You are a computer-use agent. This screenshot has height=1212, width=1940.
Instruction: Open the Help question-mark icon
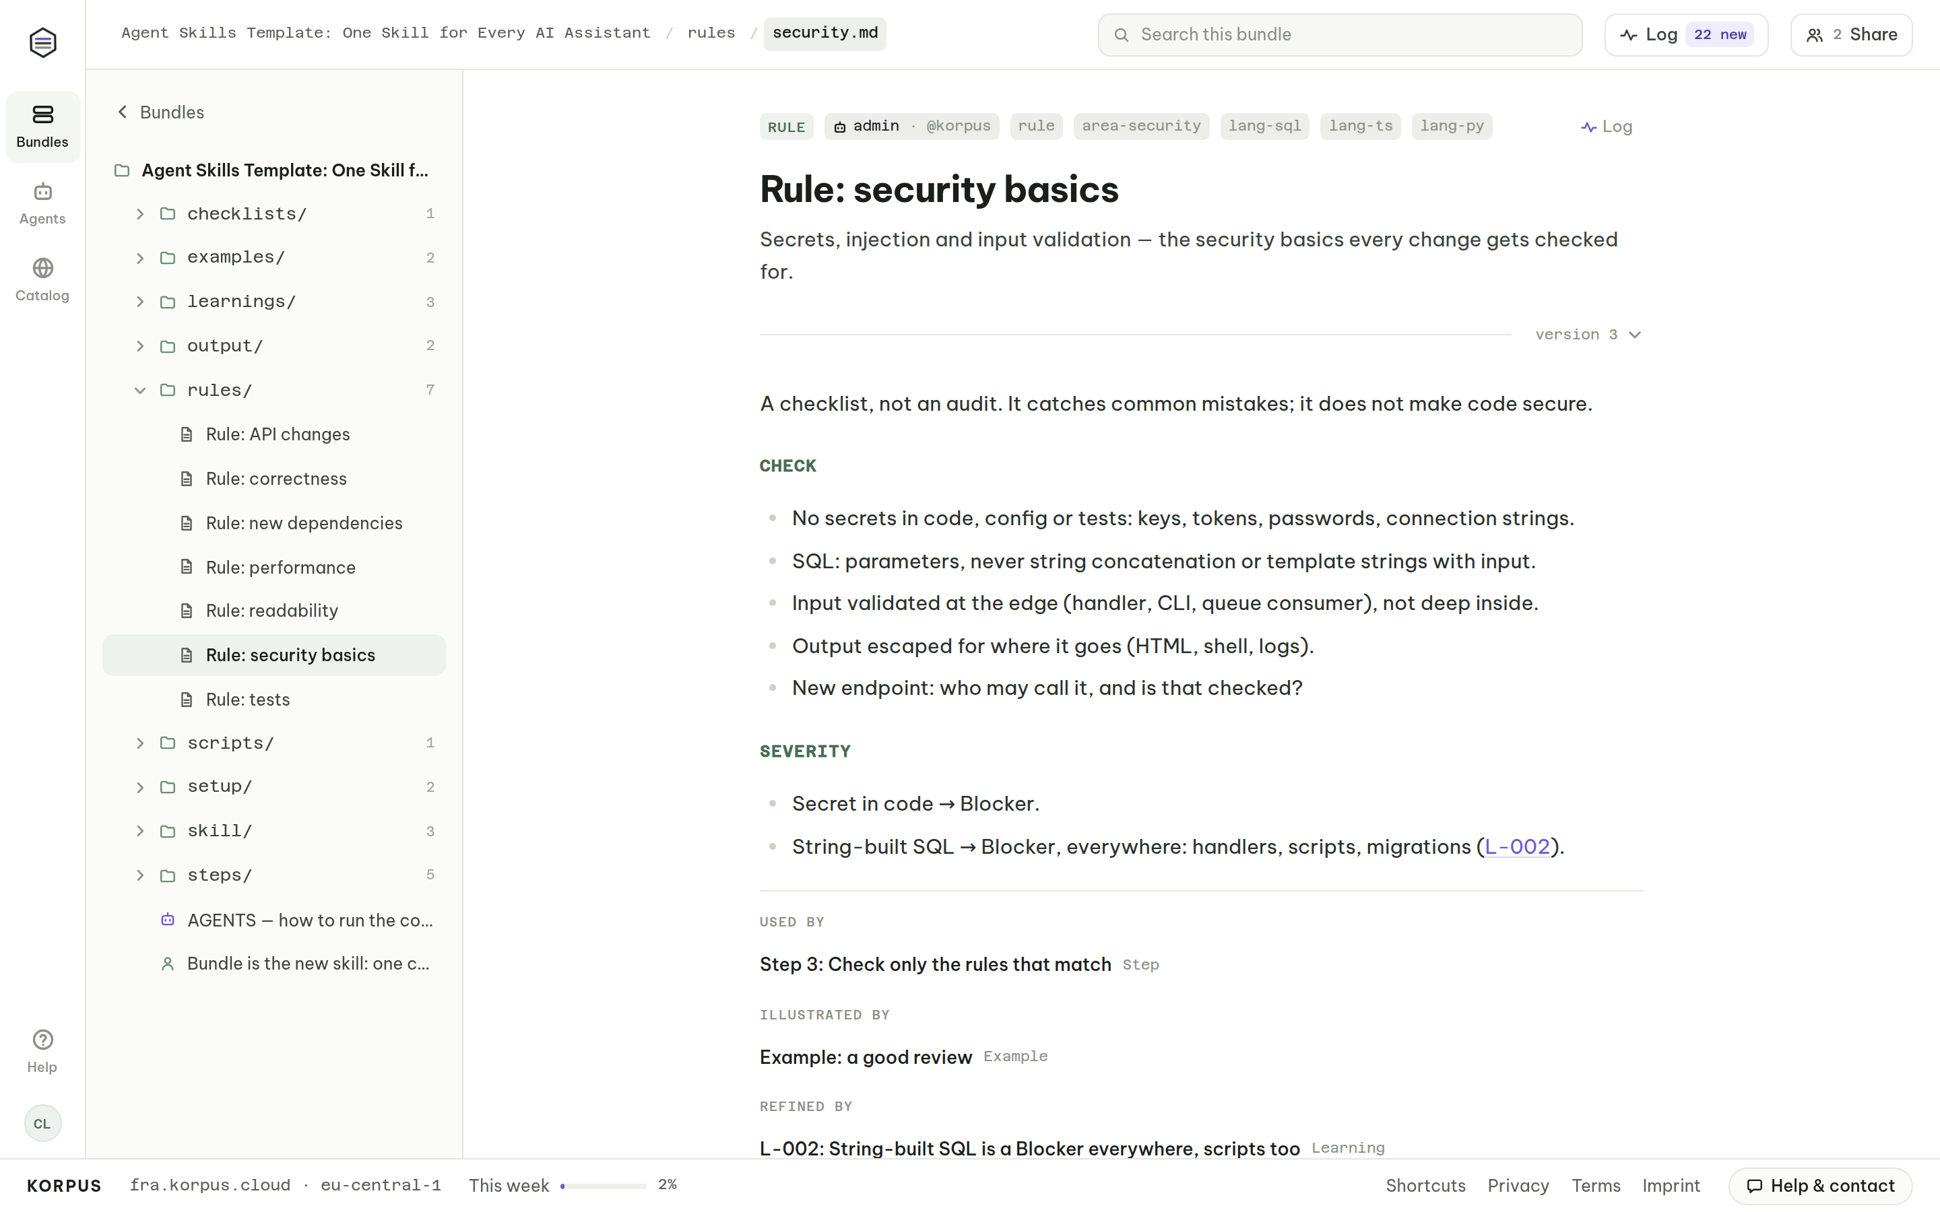(42, 1040)
